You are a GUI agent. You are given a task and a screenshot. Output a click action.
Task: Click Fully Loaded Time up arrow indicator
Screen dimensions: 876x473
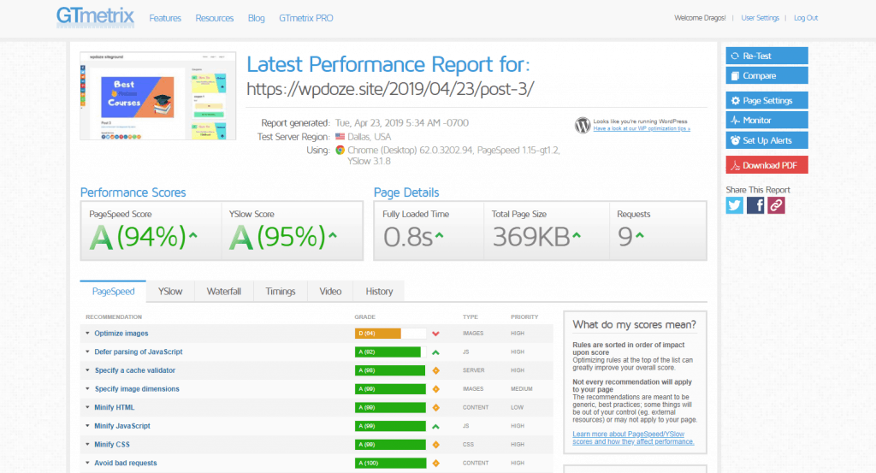click(440, 236)
